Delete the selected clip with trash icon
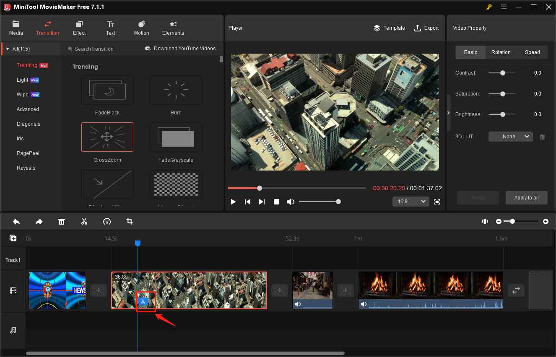The image size is (556, 357). click(62, 222)
